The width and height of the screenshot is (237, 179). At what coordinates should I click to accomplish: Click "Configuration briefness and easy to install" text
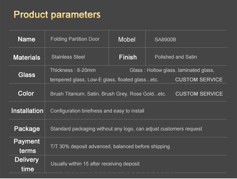point(97,111)
